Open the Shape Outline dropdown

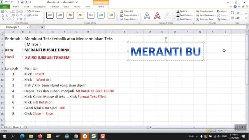coord(130,15)
